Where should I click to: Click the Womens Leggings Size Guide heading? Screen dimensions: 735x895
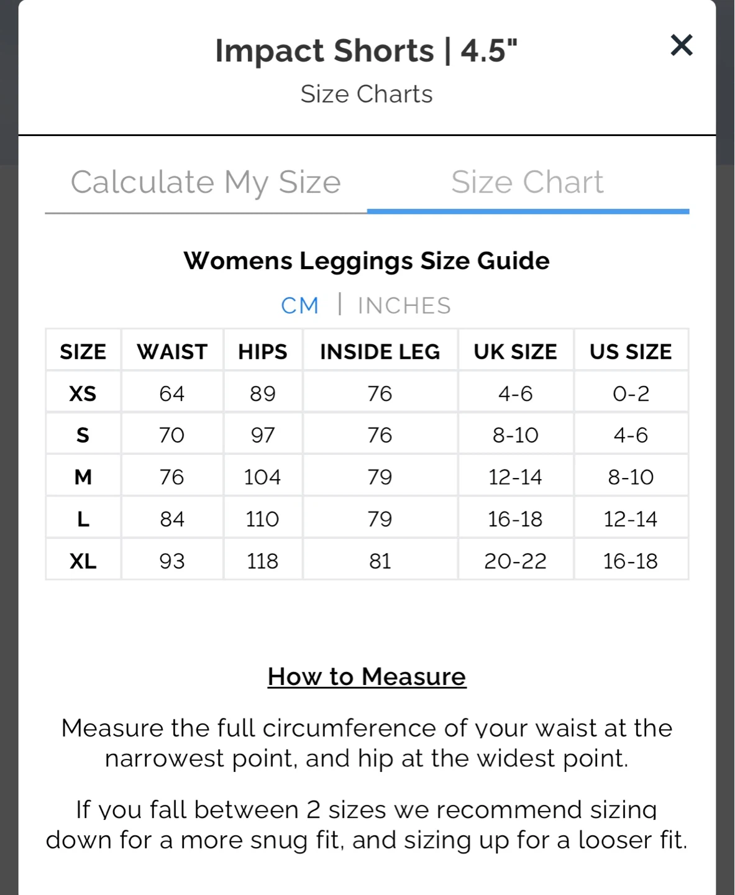(367, 260)
